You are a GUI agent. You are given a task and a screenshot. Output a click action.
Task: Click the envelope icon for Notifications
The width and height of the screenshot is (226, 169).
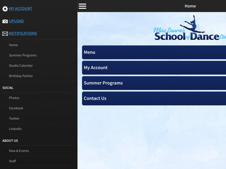pyautogui.click(x=5, y=33)
